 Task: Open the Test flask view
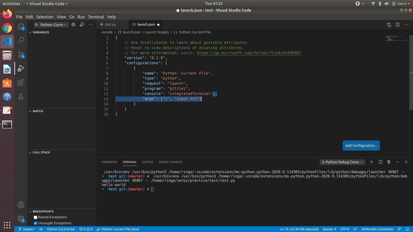pyautogui.click(x=21, y=96)
